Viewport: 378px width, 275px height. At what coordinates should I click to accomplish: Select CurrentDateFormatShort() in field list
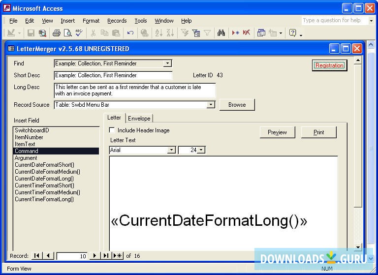(x=56, y=165)
